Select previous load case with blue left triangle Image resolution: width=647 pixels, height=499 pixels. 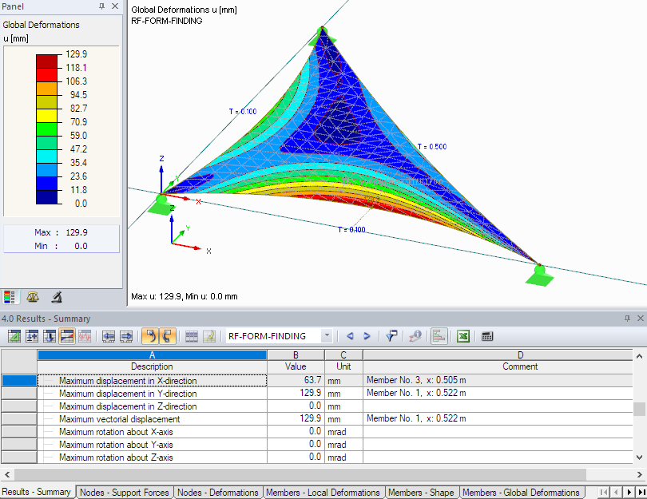pos(350,336)
